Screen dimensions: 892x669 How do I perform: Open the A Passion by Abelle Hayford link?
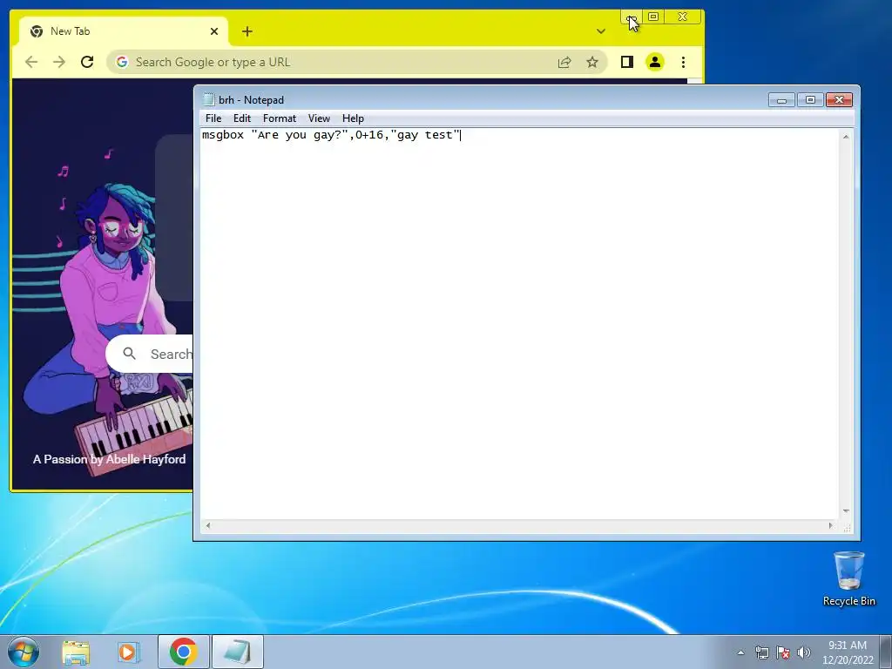point(109,459)
